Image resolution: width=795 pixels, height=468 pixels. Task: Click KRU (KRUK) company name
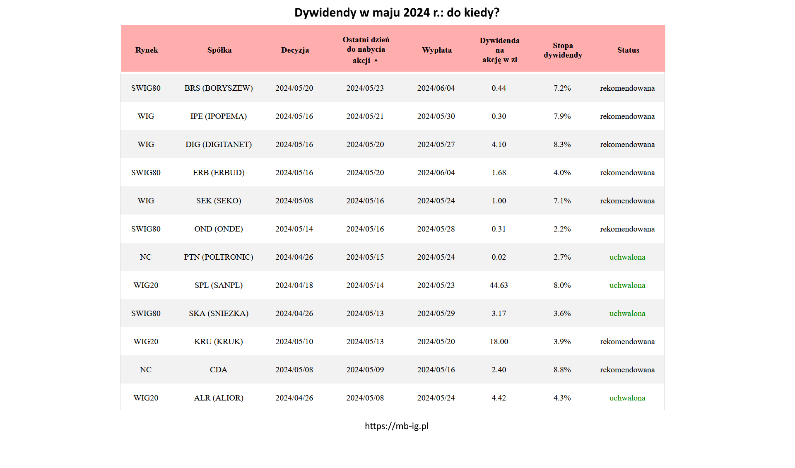click(218, 342)
